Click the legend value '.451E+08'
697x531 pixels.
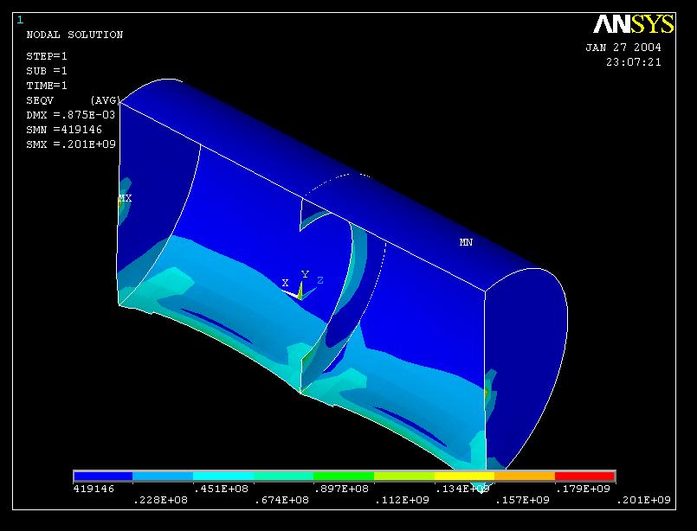(221, 489)
